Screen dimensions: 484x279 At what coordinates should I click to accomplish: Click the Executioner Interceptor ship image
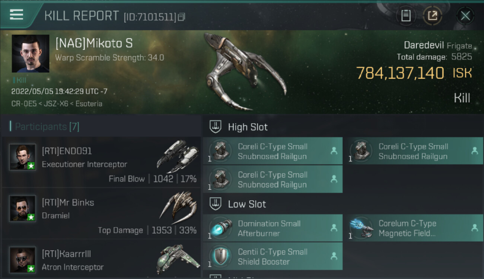(178, 156)
